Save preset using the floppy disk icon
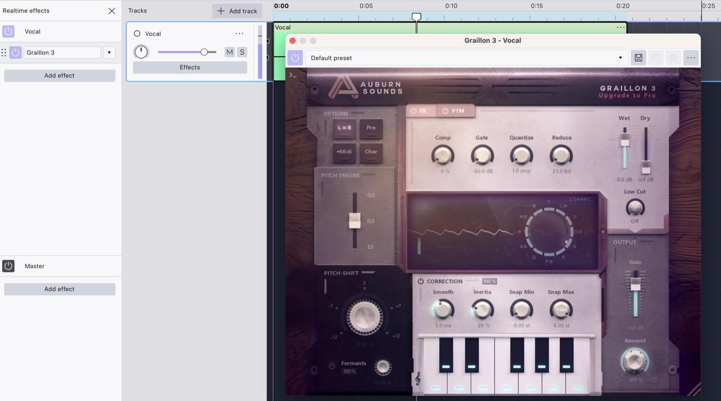This screenshot has width=721, height=401. click(638, 58)
